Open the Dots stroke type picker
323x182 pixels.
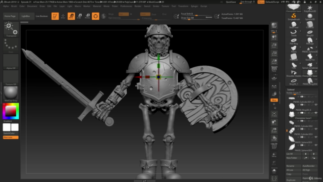coord(11,45)
